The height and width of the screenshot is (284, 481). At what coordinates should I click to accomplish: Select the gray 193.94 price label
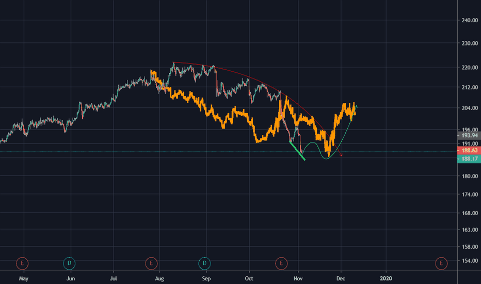(469, 135)
